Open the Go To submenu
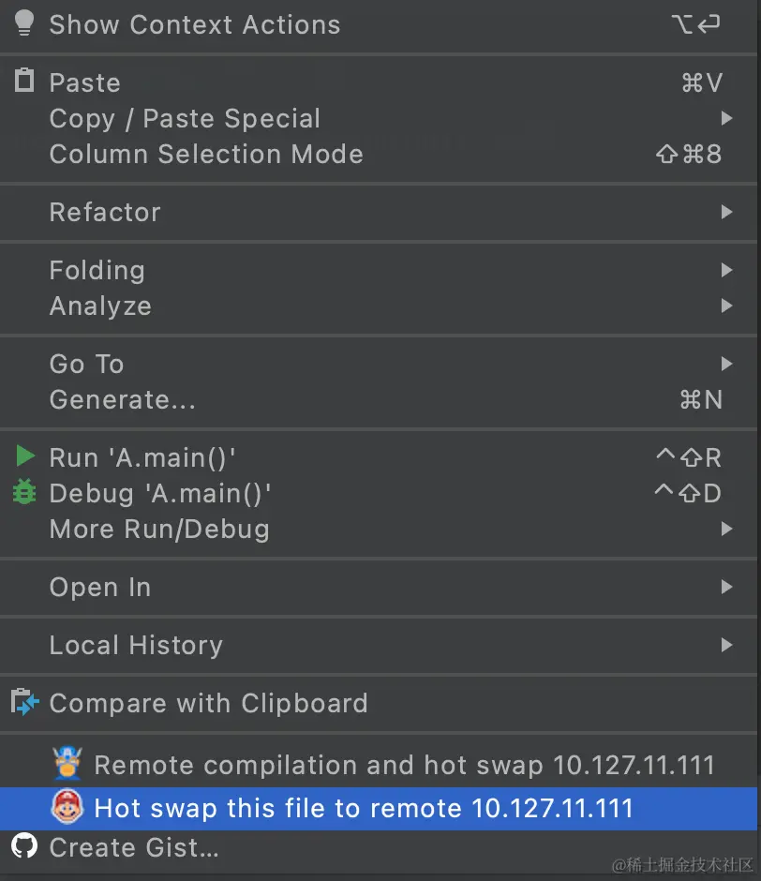Image resolution: width=761 pixels, height=881 pixels. click(86, 364)
